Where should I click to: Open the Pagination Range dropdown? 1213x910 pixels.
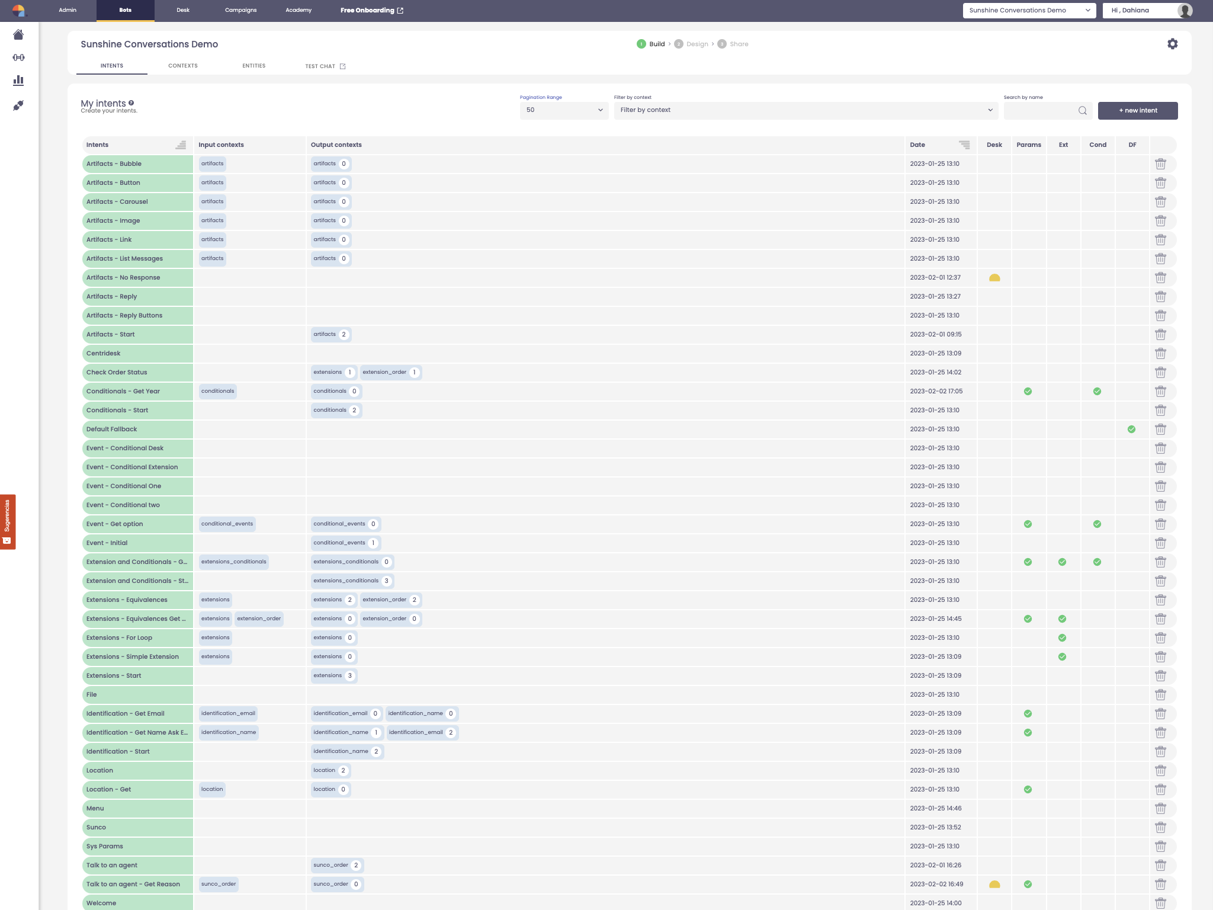(x=563, y=110)
